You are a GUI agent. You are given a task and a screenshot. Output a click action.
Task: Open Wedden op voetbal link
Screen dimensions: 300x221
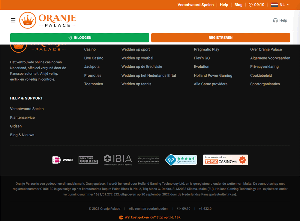coord(137,58)
